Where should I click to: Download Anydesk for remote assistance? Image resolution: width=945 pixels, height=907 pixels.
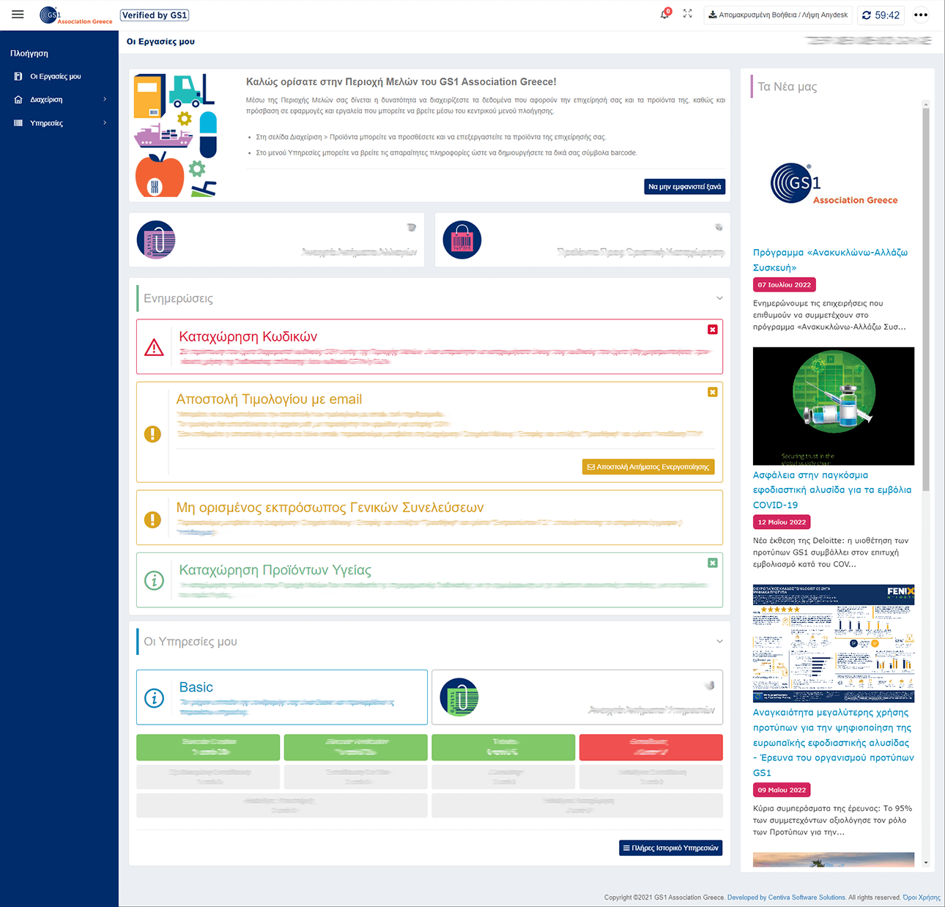[778, 15]
